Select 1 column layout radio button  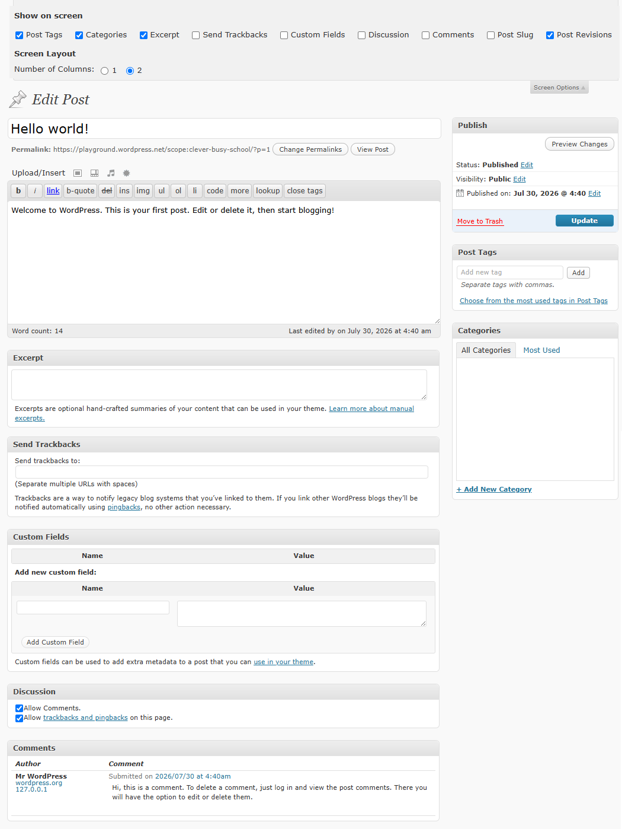tap(105, 71)
